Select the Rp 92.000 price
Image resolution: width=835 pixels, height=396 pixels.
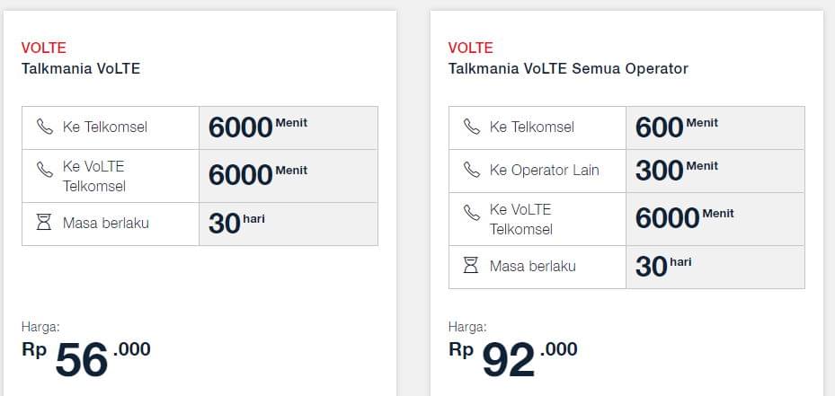click(x=513, y=358)
